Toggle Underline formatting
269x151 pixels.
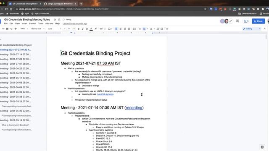click(x=87, y=29)
